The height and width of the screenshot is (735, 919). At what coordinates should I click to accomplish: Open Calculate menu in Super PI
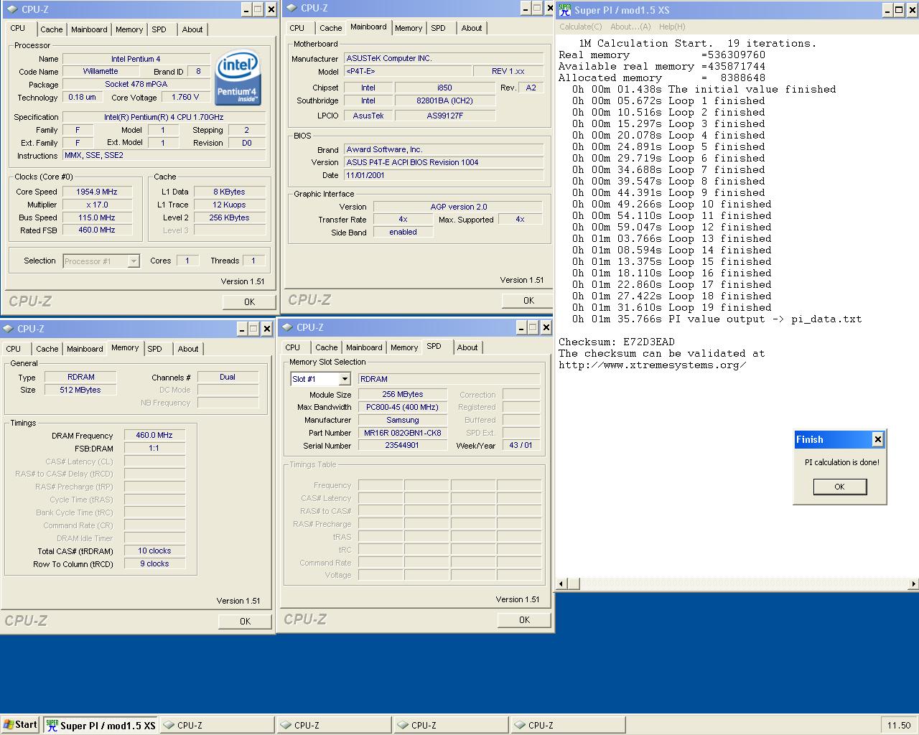pos(581,27)
